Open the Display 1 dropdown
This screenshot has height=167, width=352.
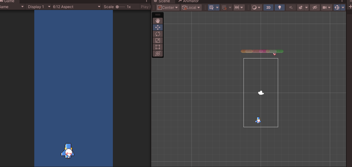39,7
